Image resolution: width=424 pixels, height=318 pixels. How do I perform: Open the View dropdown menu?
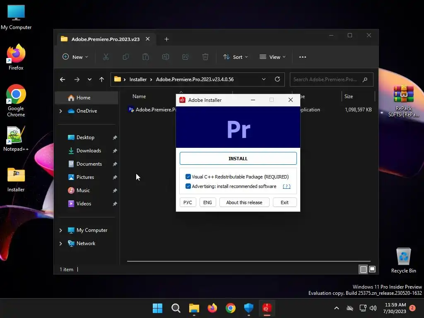(x=272, y=57)
